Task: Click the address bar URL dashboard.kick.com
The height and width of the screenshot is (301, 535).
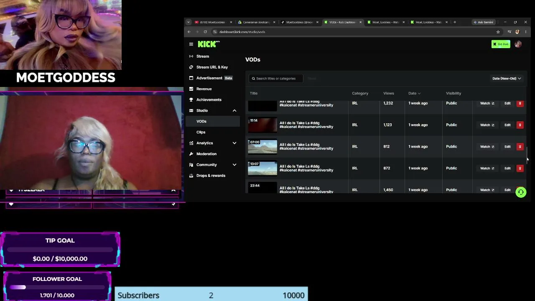Action: (x=242, y=32)
